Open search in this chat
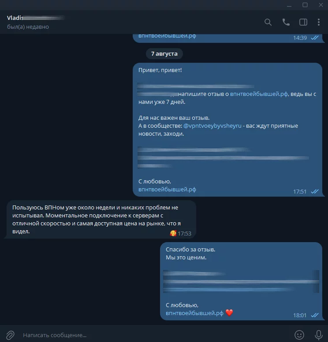Image resolution: width=328 pixels, height=342 pixels. click(268, 22)
